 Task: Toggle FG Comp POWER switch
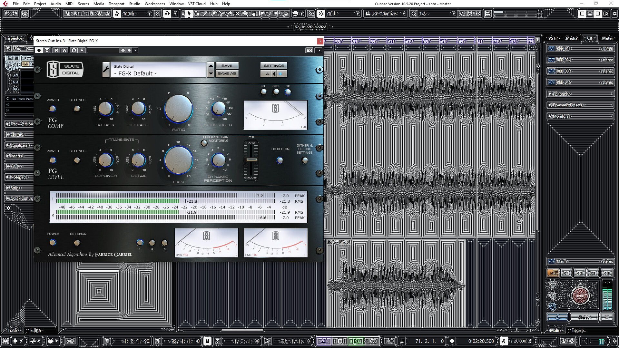tap(53, 109)
